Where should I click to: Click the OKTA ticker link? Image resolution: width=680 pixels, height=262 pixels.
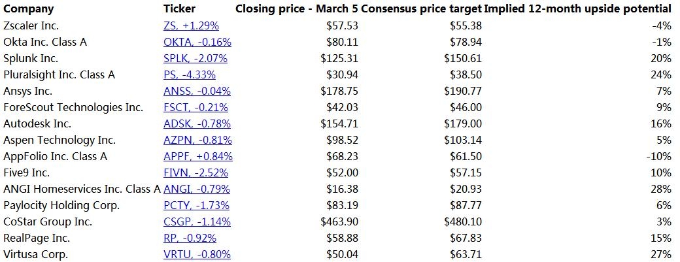click(x=197, y=42)
